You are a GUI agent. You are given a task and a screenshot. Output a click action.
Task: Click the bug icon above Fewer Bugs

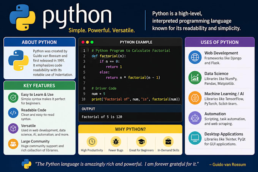pos(116,142)
